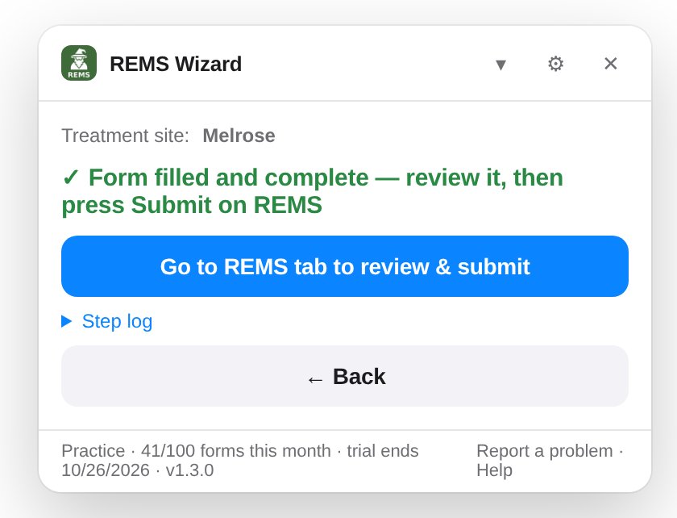Go back with the Back button
The width and height of the screenshot is (677, 518).
pyautogui.click(x=345, y=376)
